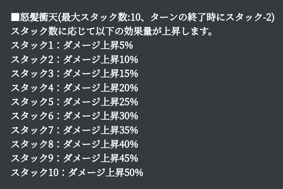Image resolution: width=283 pixels, height=189 pixels.
Task: Select the スタック9 ダメージ上昇45% line
Action: pos(74,158)
